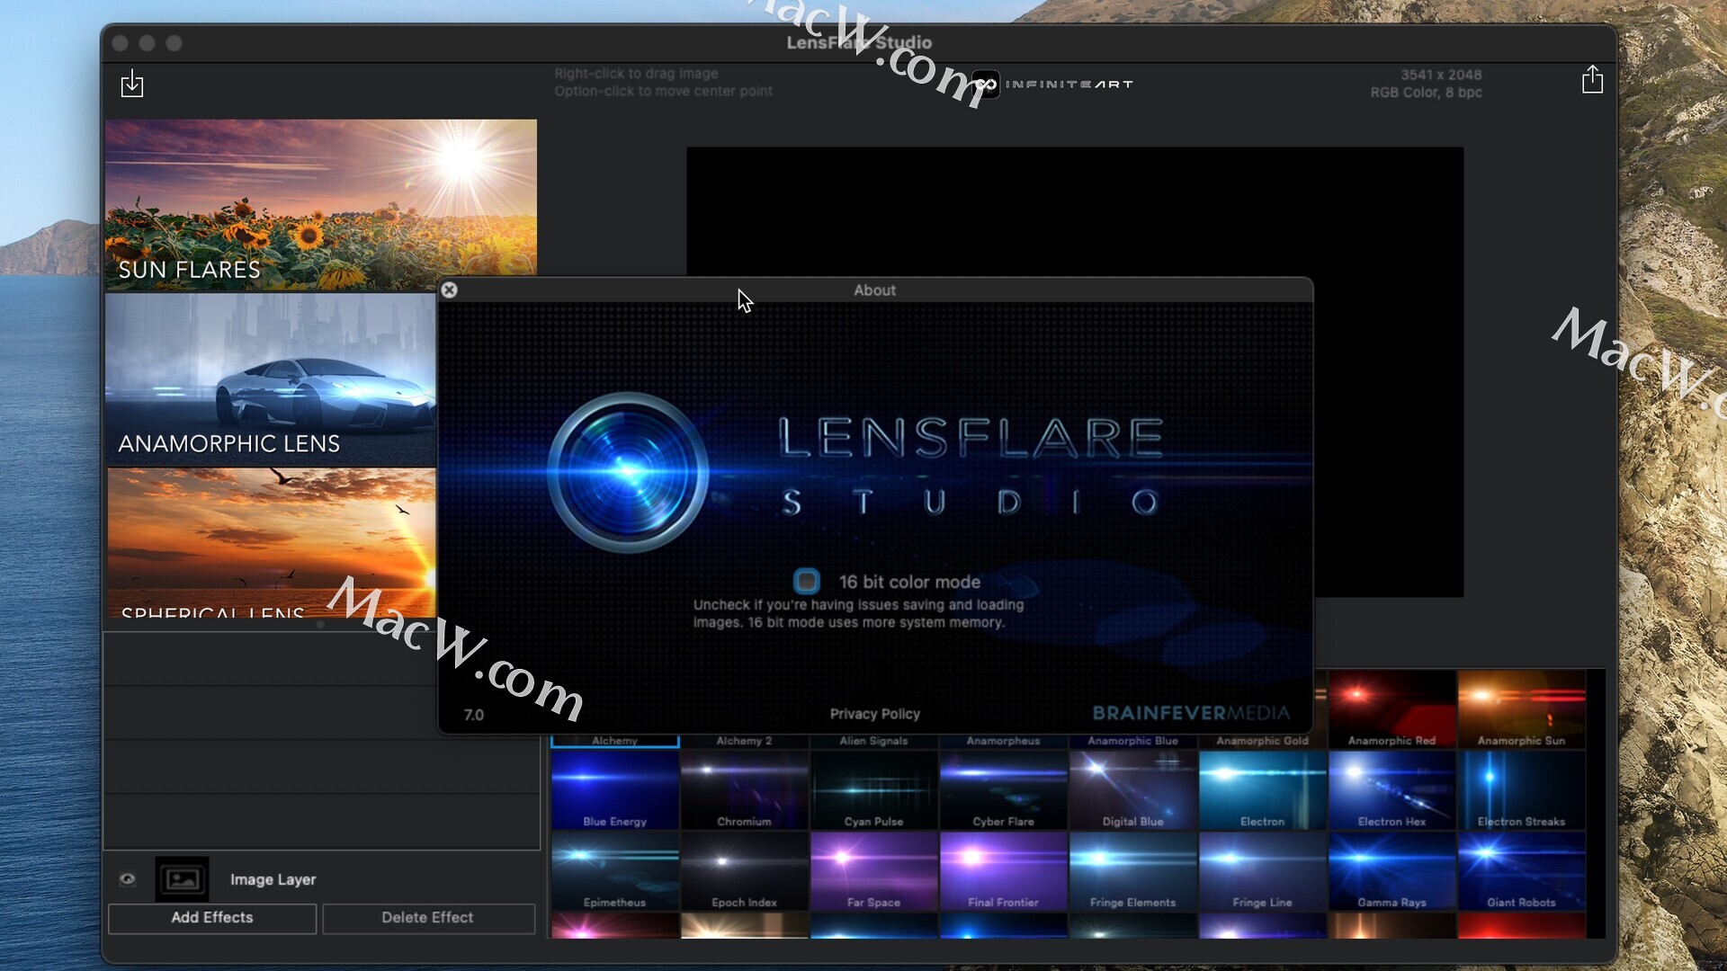Click the Add Effects button
The height and width of the screenshot is (971, 1727).
pos(212,918)
